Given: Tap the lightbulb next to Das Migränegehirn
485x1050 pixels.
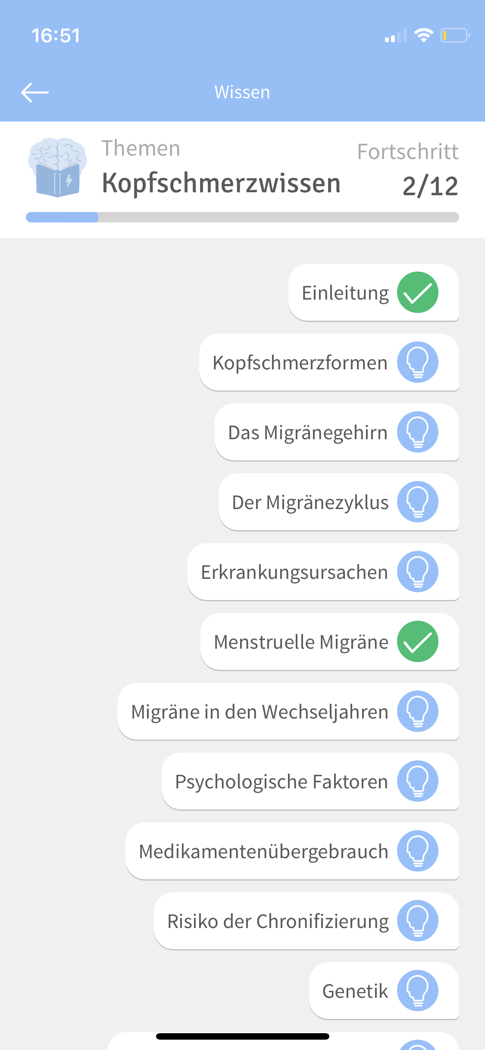Looking at the screenshot, I should (417, 432).
